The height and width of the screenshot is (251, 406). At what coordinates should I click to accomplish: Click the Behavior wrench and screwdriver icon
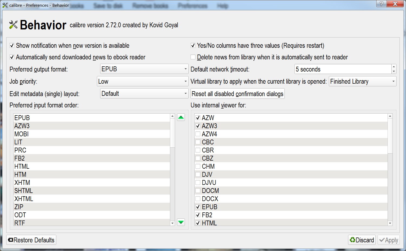pyautogui.click(x=13, y=25)
